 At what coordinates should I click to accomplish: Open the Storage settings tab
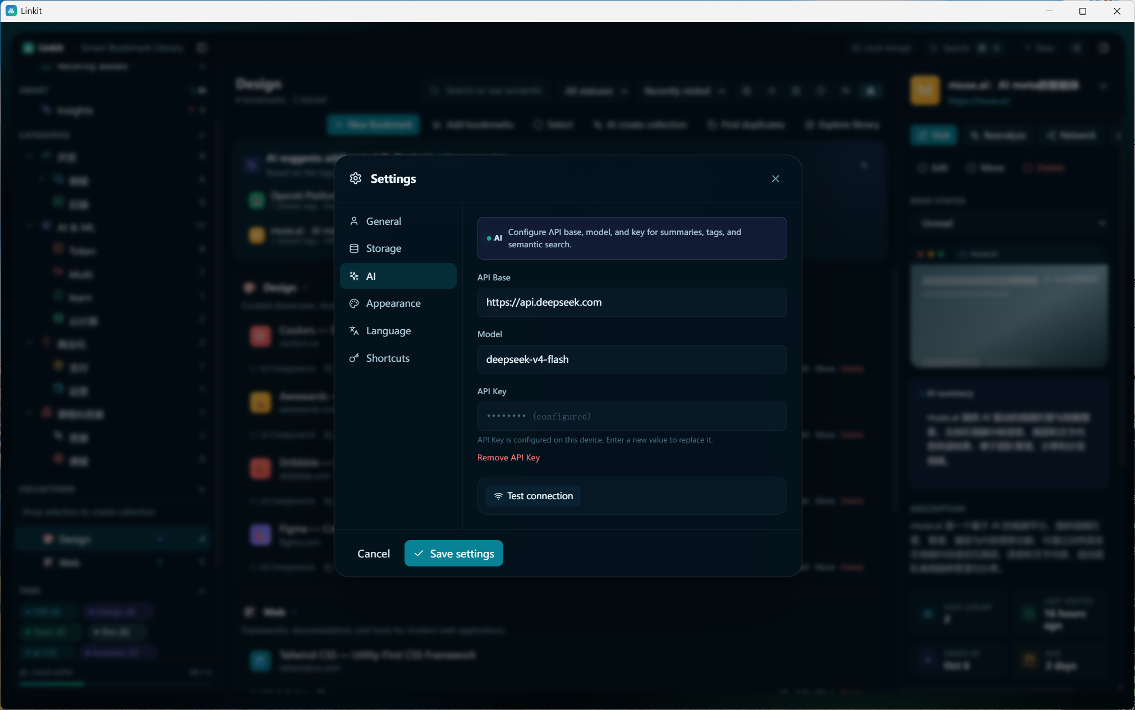(x=398, y=248)
